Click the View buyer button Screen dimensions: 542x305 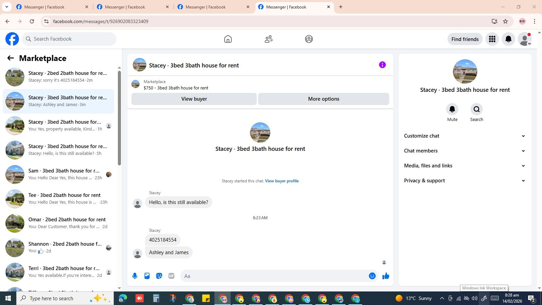click(194, 99)
